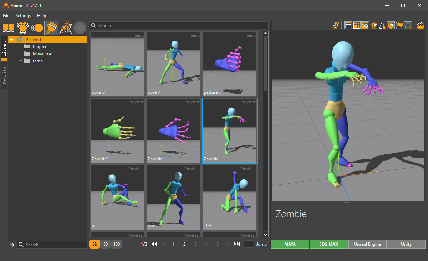Image resolution: width=428 pixels, height=261 pixels.
Task: Go to page 1
Action: click(x=173, y=244)
